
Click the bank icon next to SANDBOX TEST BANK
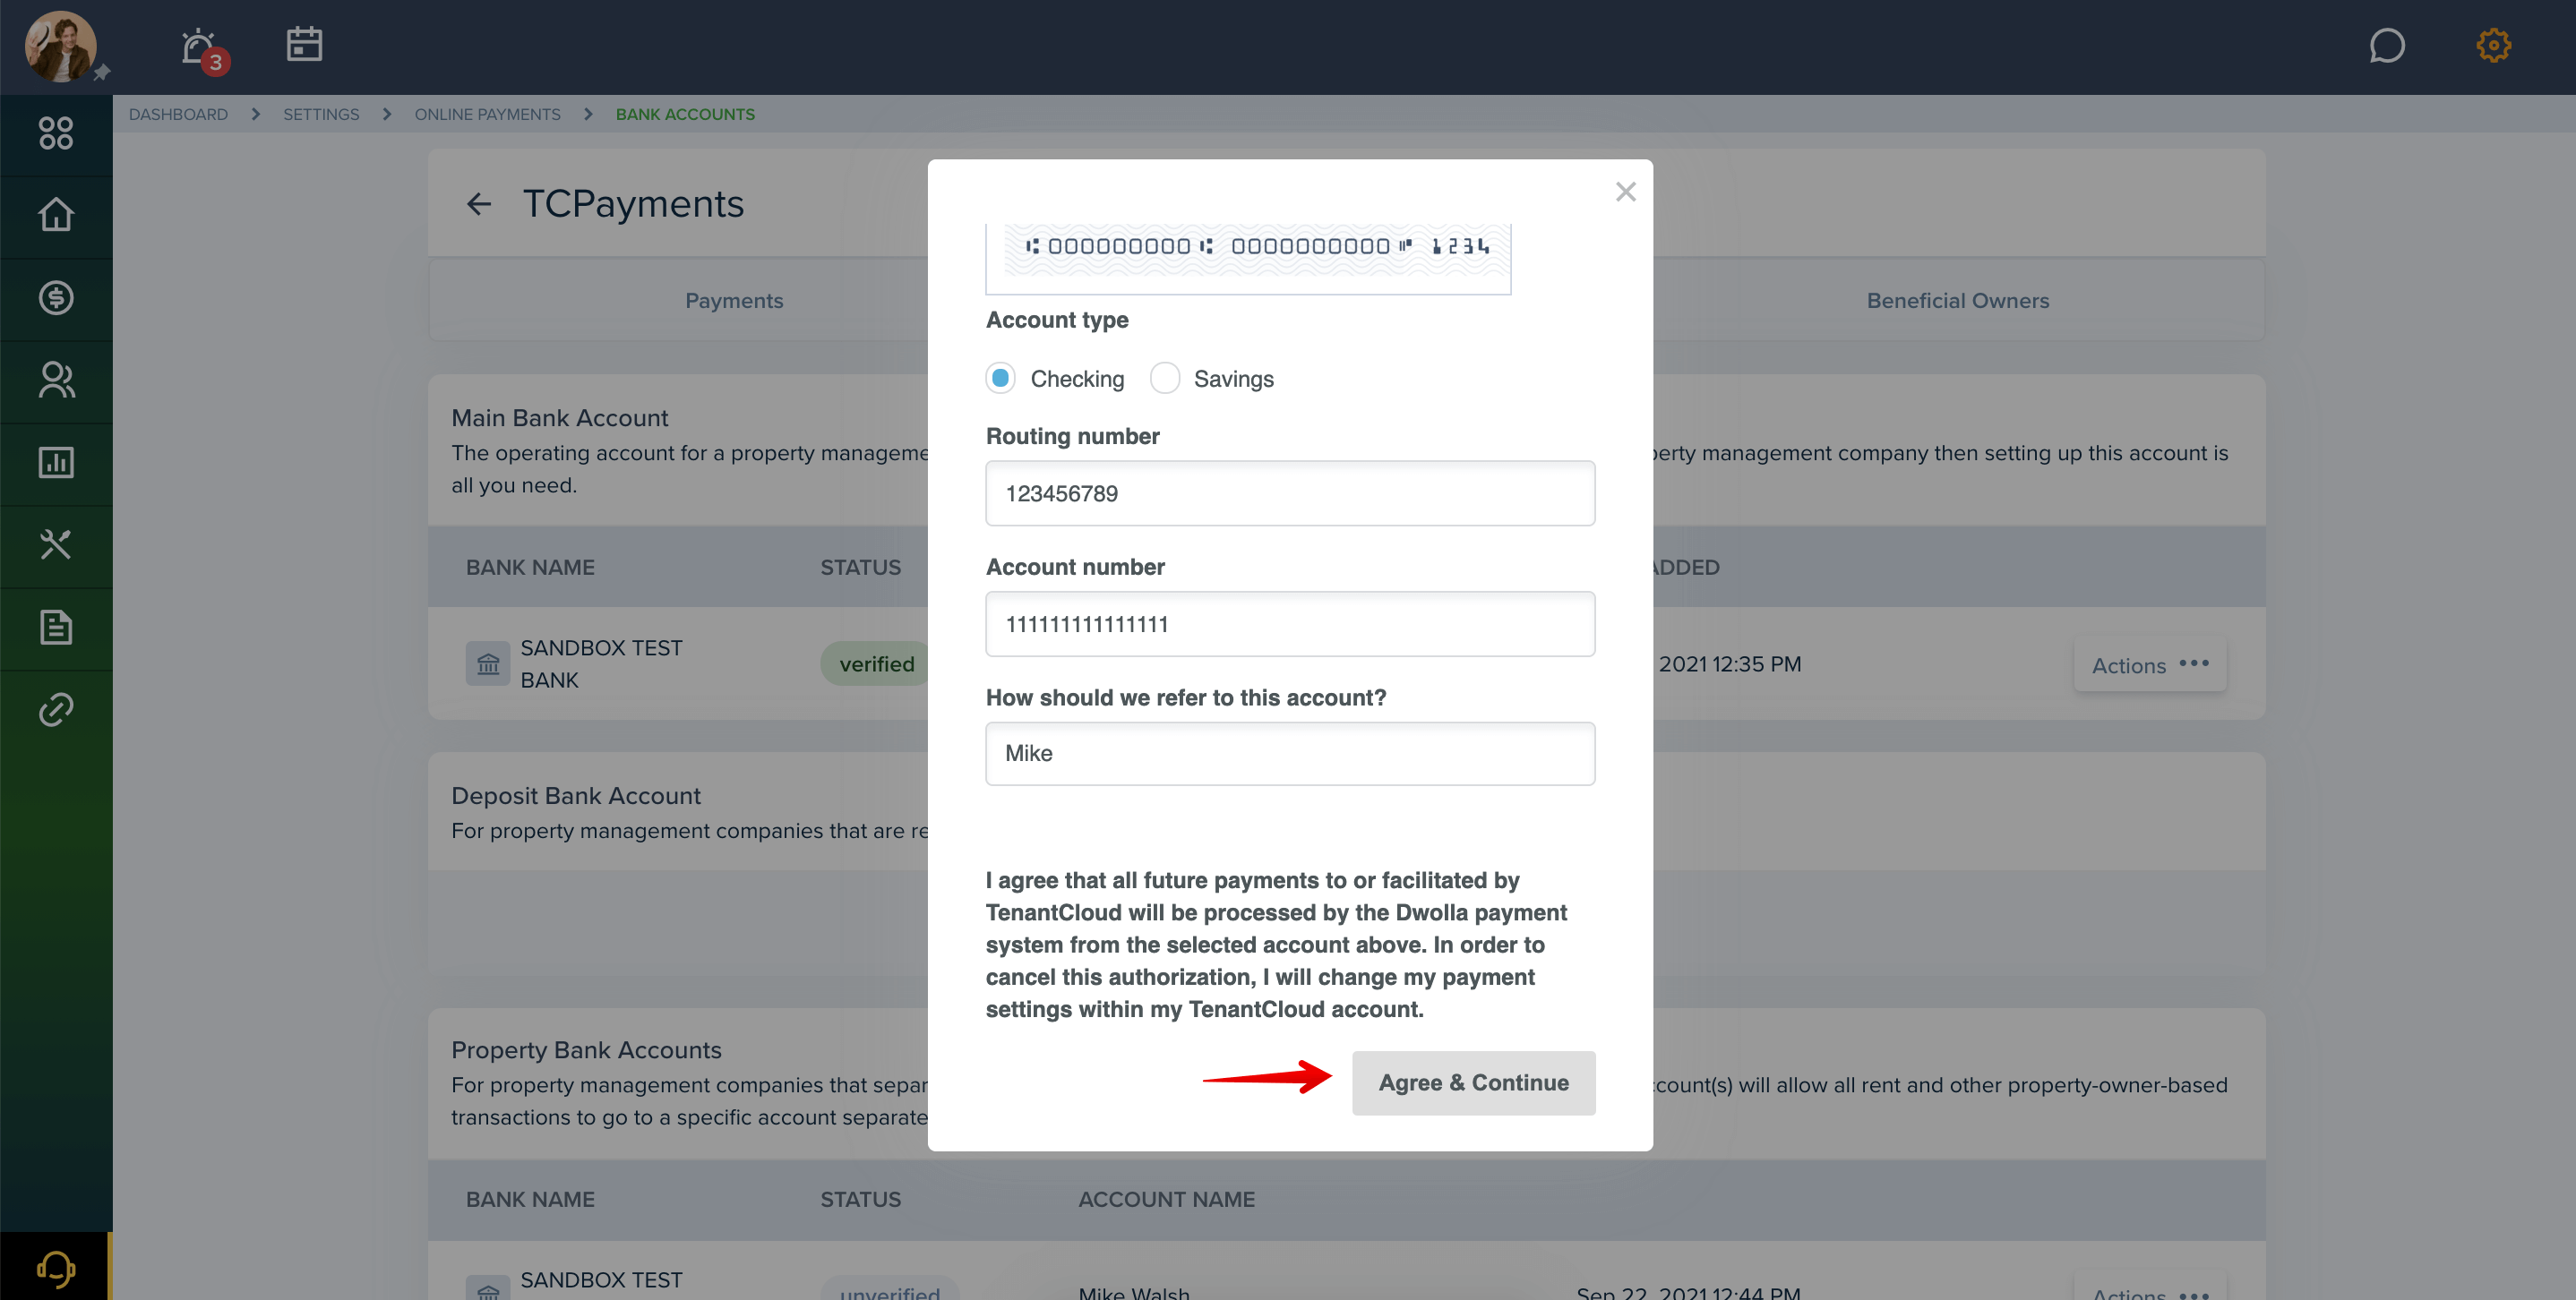[488, 663]
